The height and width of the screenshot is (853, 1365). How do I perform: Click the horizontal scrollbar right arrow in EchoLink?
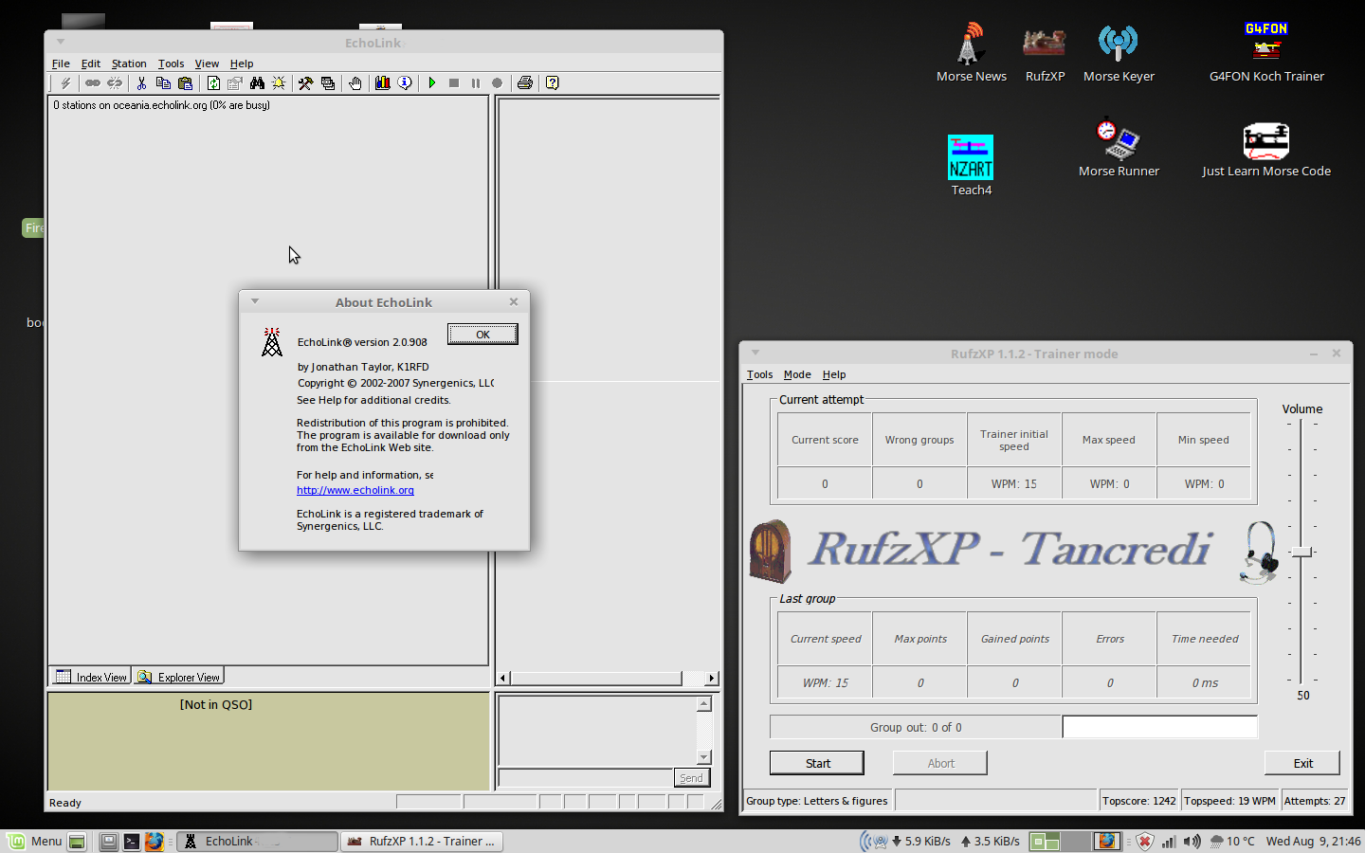711,678
